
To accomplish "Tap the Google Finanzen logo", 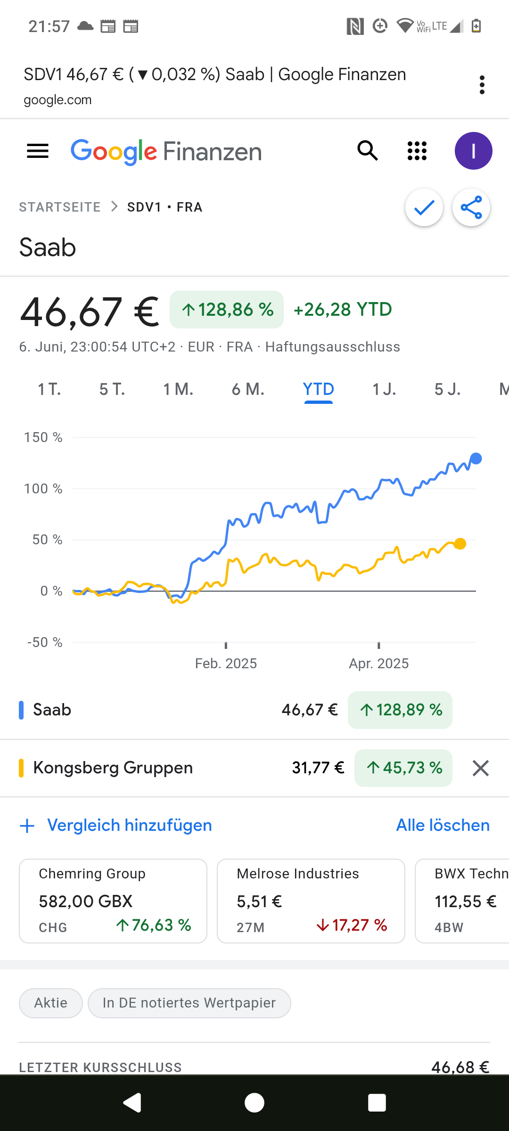I will (166, 152).
